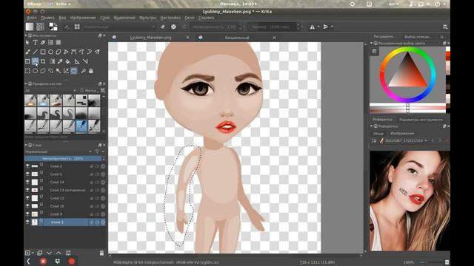The height and width of the screenshot is (266, 474).
Task: Move layer down with the down arrow
Action: pos(49,253)
